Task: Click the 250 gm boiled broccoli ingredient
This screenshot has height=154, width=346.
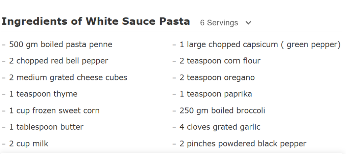Action: pos(222,110)
